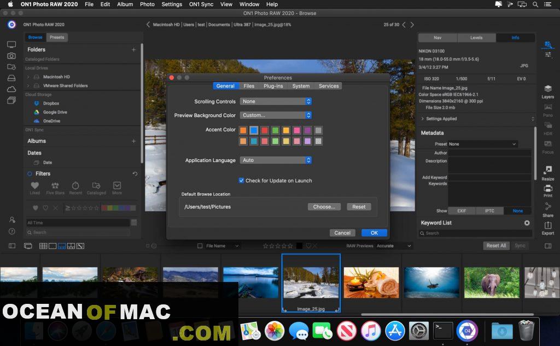Click Choose... for Default Browse Location
560x346 pixels.
pyautogui.click(x=324, y=206)
